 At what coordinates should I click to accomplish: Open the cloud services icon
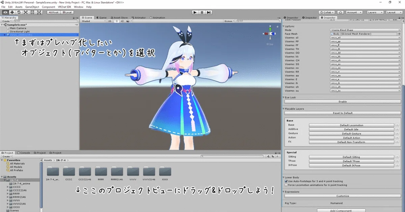click(x=341, y=12)
